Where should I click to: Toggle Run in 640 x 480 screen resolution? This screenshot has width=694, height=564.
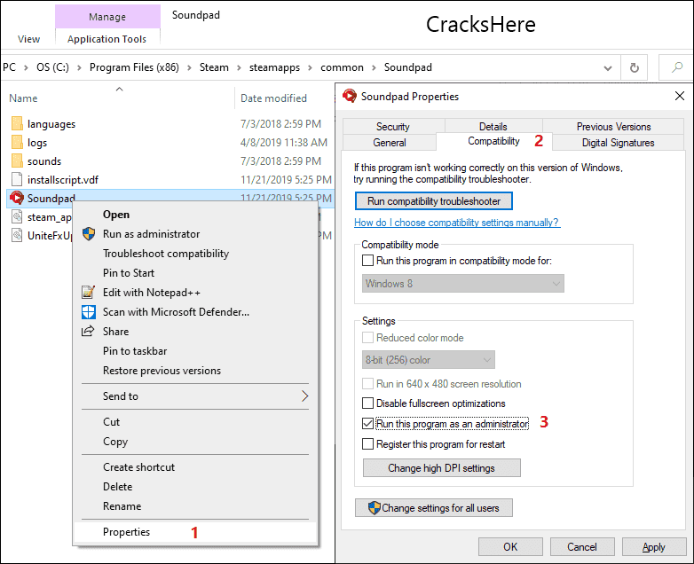[x=367, y=383]
